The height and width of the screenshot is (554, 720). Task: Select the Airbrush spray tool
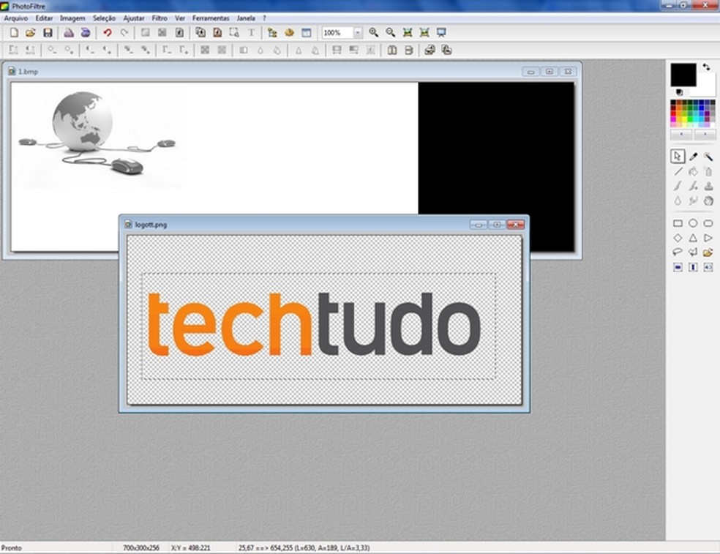tap(708, 171)
